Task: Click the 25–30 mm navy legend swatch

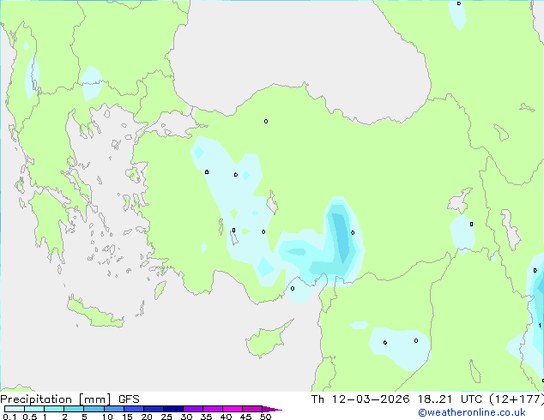Action: [172, 409]
